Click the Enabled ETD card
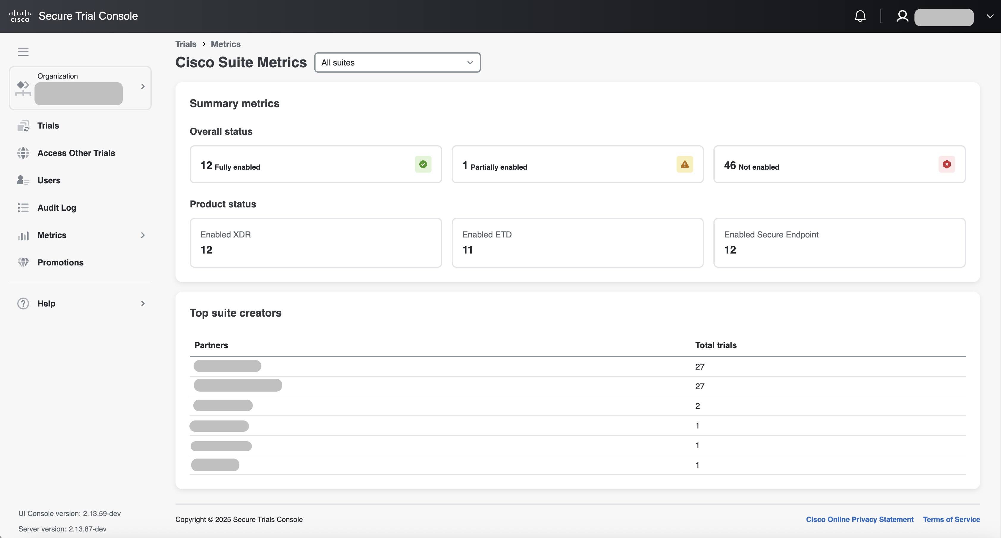1001x538 pixels. 578,243
